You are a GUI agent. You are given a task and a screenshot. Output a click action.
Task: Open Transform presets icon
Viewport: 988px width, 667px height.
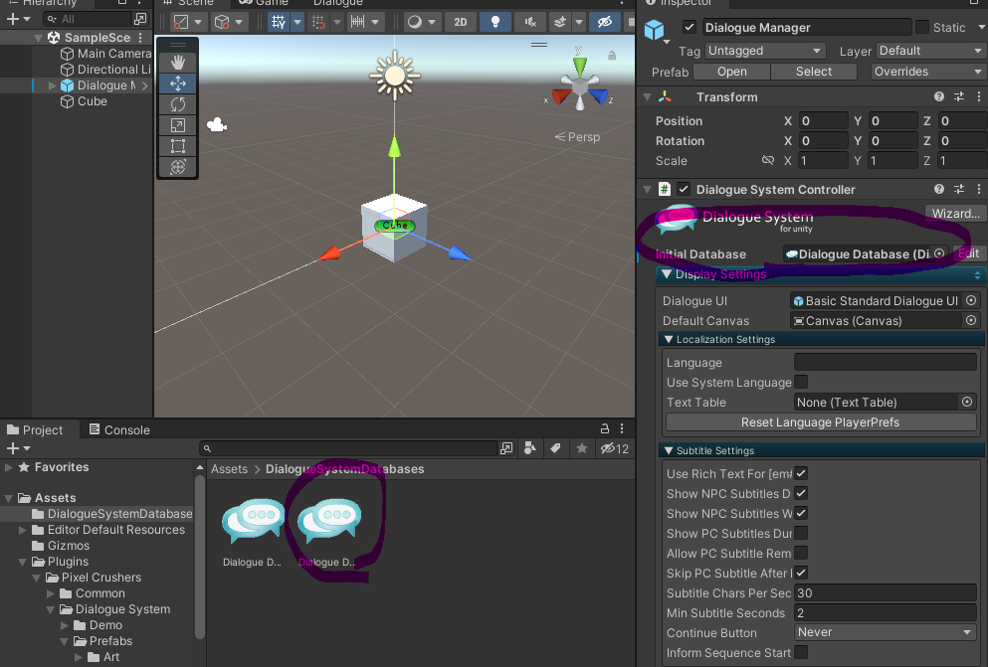point(959,96)
